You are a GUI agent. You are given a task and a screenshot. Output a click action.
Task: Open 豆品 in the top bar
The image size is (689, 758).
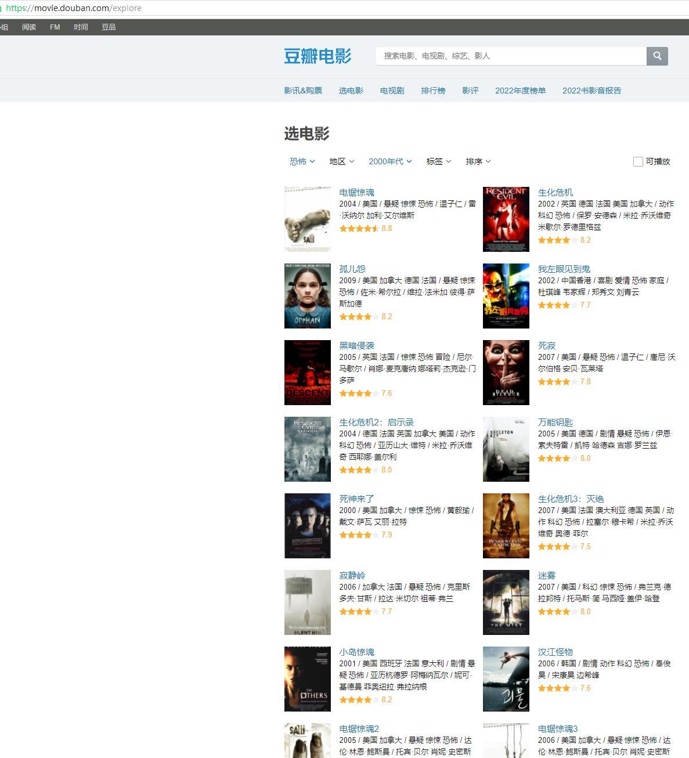coord(109,27)
